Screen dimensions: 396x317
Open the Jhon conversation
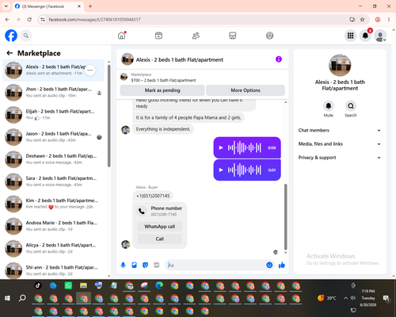tap(53, 93)
